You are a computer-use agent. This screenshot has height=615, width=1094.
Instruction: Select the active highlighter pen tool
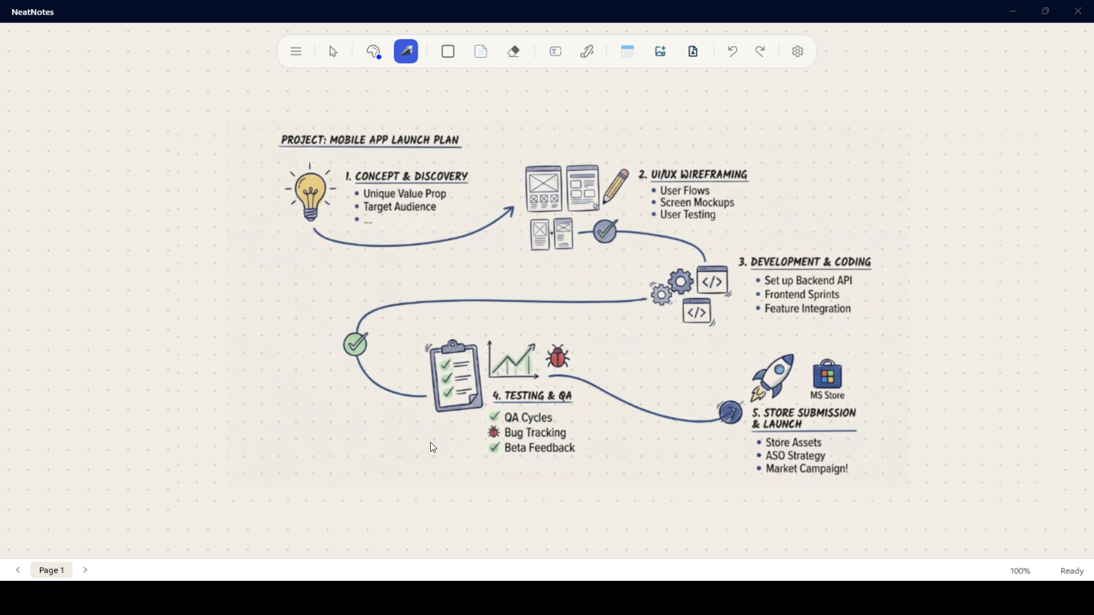[406, 51]
